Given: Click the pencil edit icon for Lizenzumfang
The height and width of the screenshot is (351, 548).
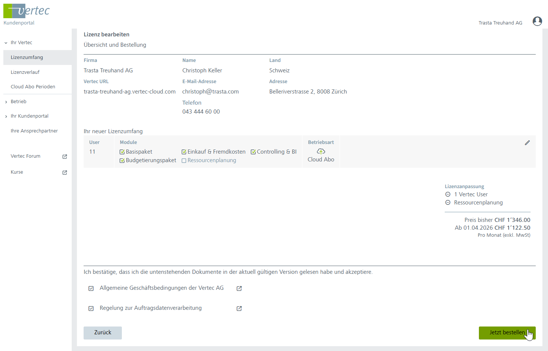Looking at the screenshot, I should (527, 143).
